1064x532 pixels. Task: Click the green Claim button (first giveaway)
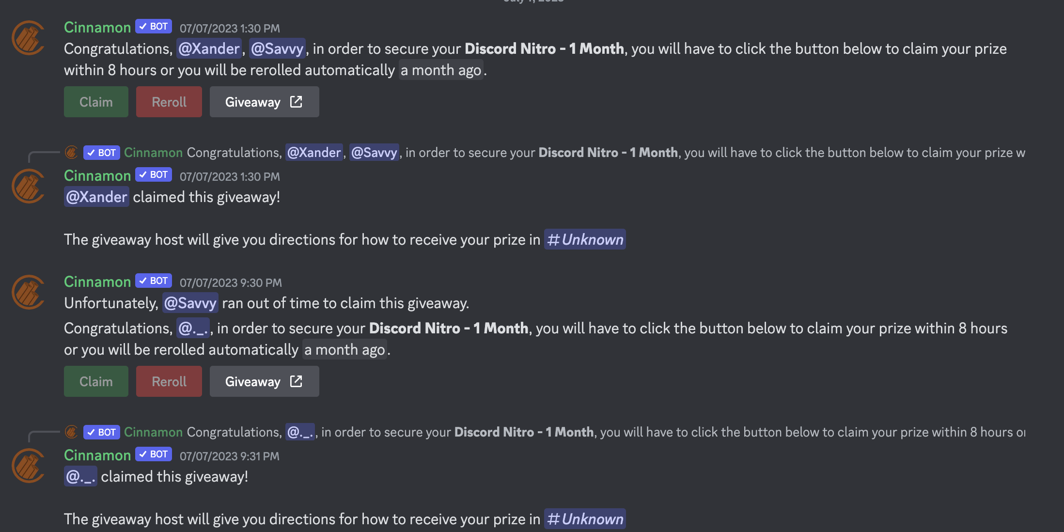pos(95,102)
